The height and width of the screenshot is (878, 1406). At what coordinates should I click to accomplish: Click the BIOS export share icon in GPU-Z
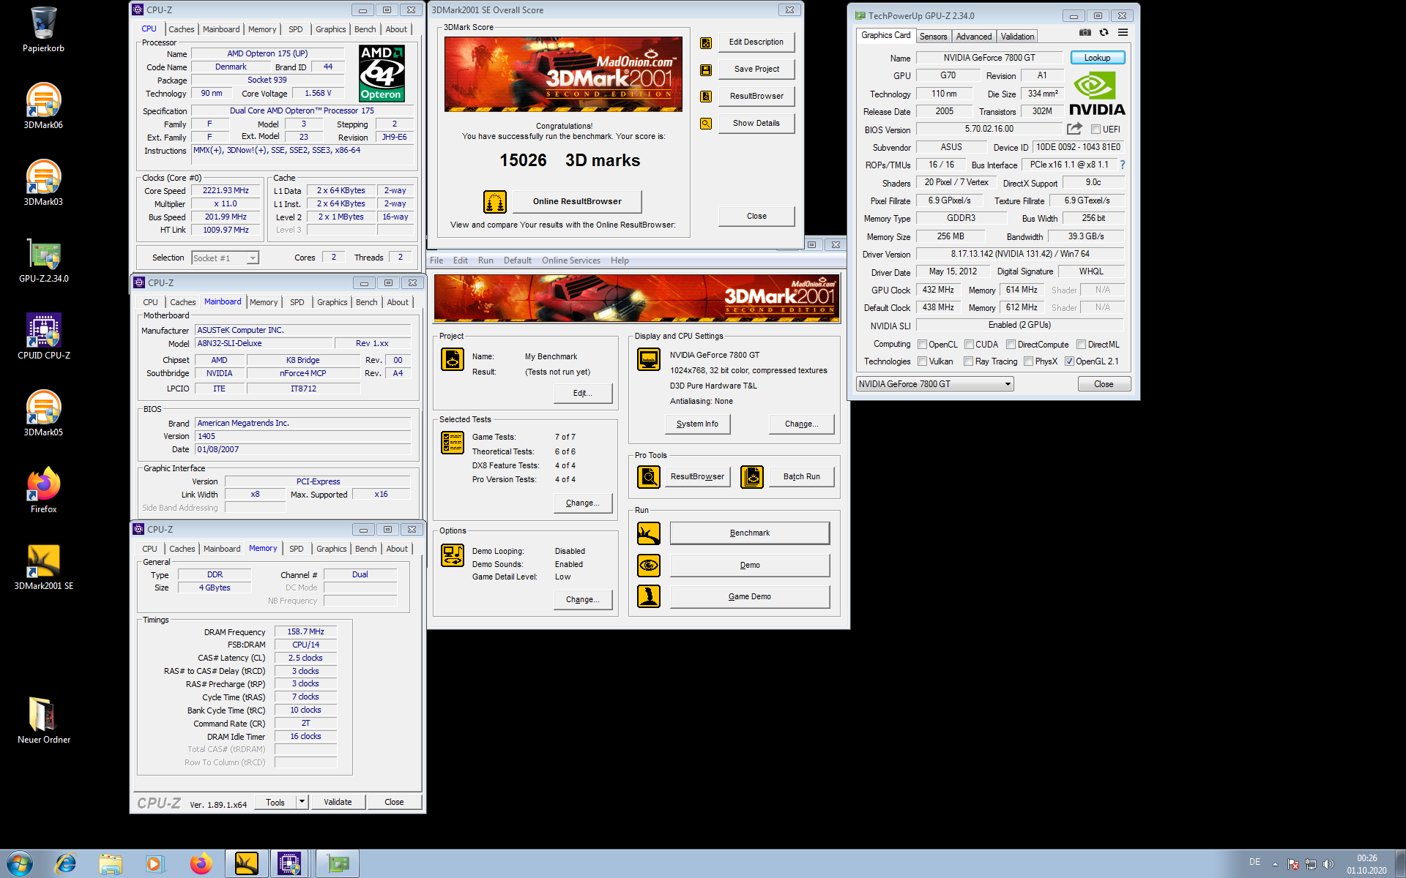click(x=1074, y=129)
